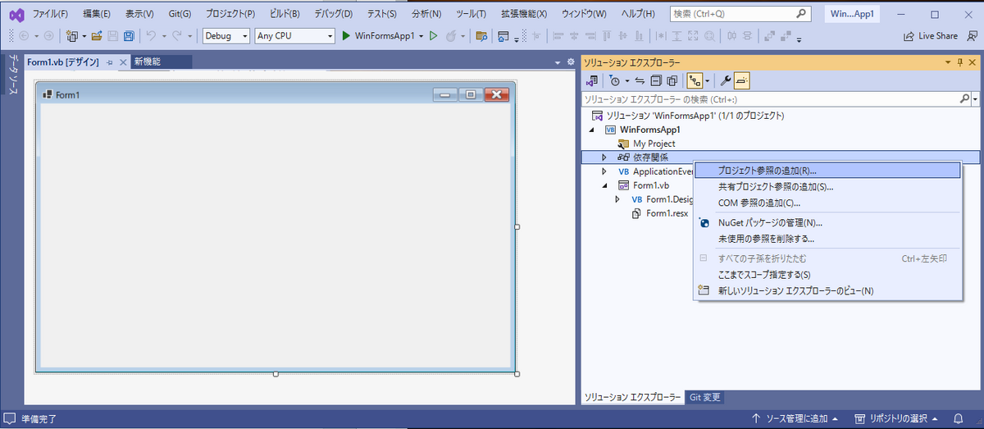Select Form1.resx in Solution Explorer
The image size is (984, 429).
coord(660,213)
